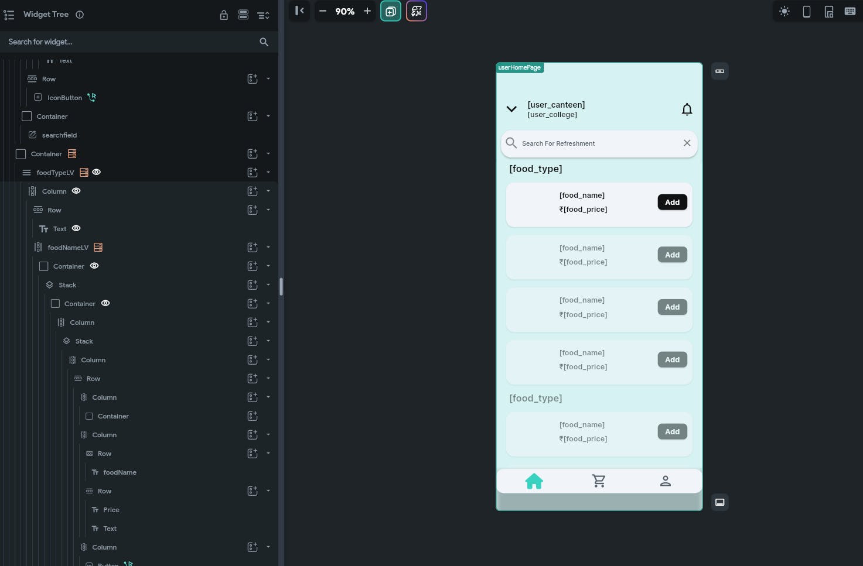Click the orange query icon on Container row

(x=72, y=153)
